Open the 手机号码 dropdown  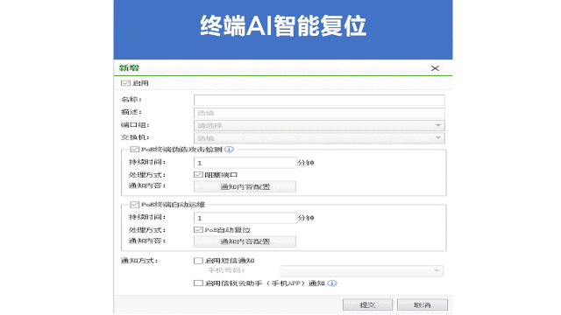pyautogui.click(x=362, y=270)
